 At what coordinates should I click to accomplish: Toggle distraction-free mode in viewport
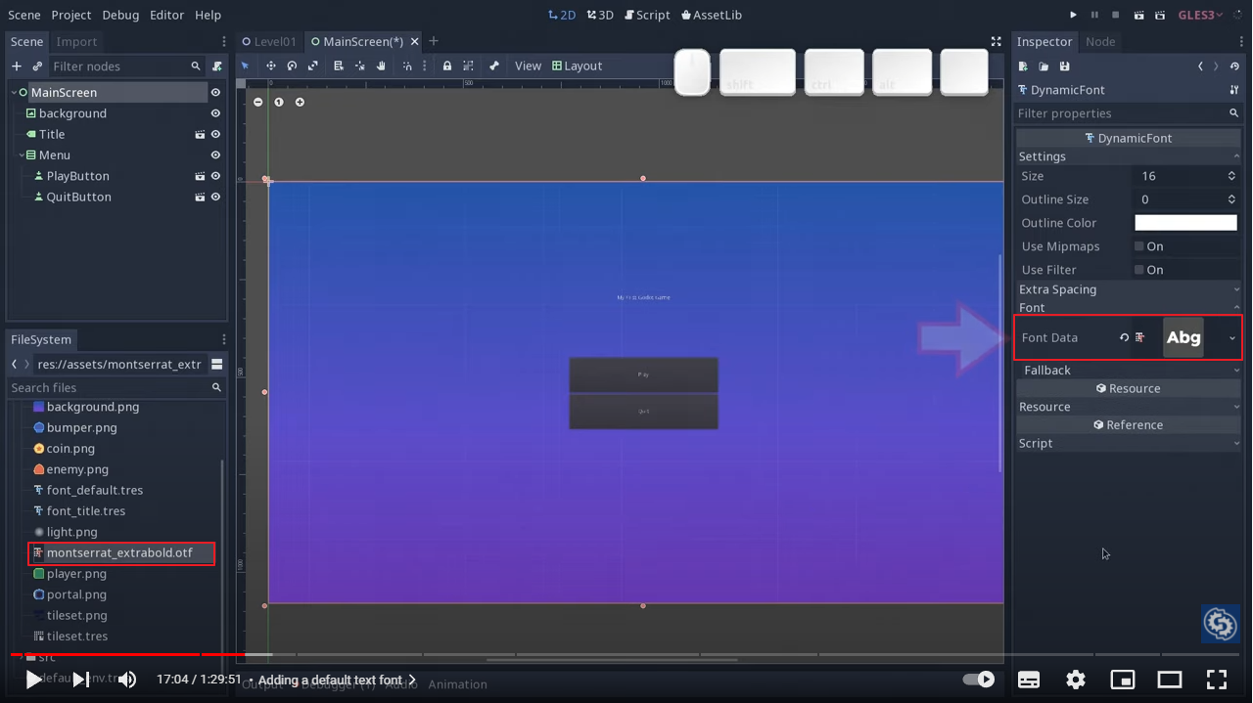pyautogui.click(x=996, y=42)
